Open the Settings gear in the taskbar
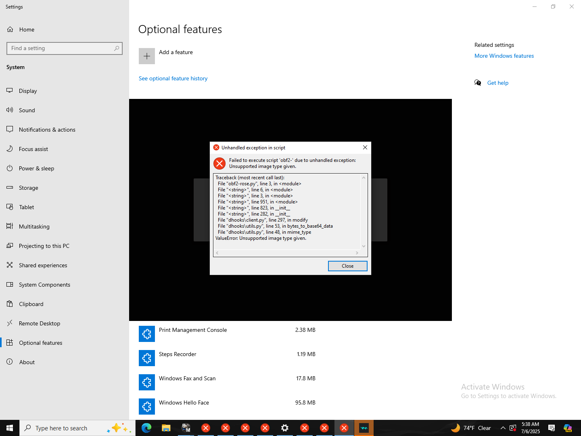The width and height of the screenshot is (581, 436). [285, 428]
